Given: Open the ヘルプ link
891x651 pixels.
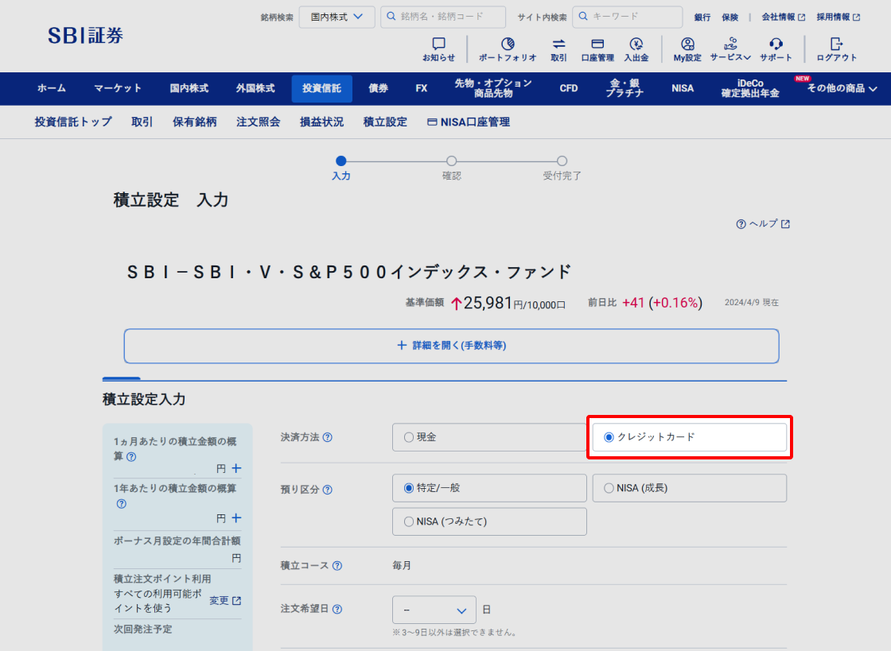Looking at the screenshot, I should coord(763,224).
